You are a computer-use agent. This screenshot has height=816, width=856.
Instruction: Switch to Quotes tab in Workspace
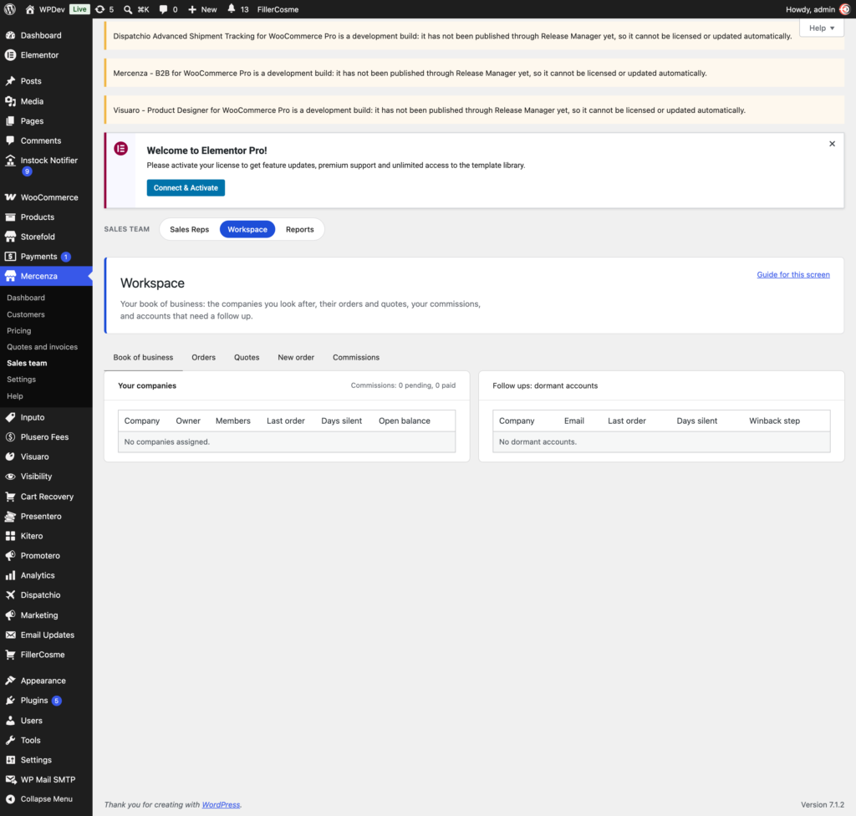click(247, 357)
